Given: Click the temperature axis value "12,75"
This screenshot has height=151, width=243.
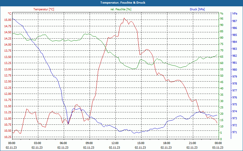Looking at the screenshot, I should pyautogui.click(x=8, y=75).
